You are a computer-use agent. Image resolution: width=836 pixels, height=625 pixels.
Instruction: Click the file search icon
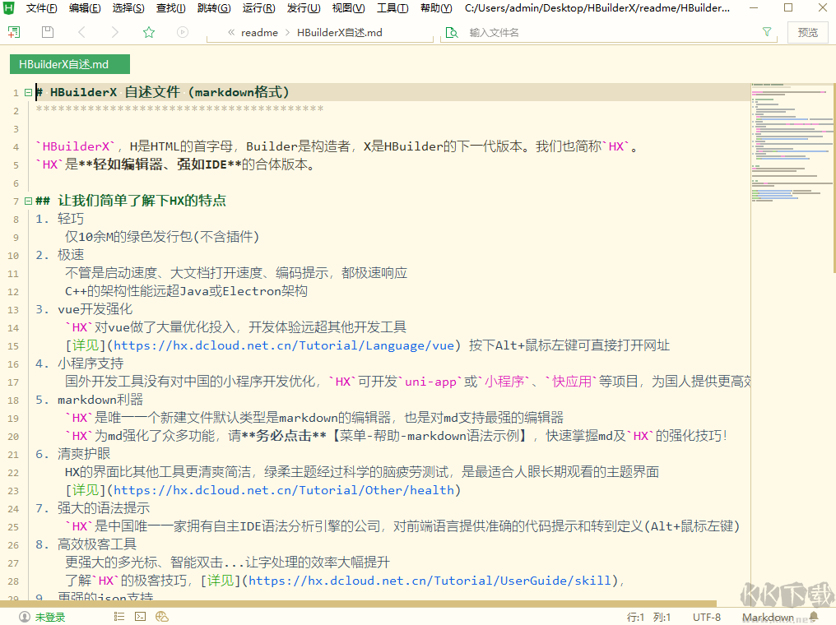pos(452,33)
